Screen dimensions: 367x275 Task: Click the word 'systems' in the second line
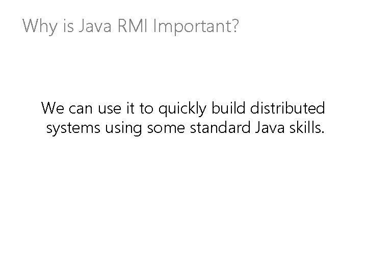(x=73, y=129)
